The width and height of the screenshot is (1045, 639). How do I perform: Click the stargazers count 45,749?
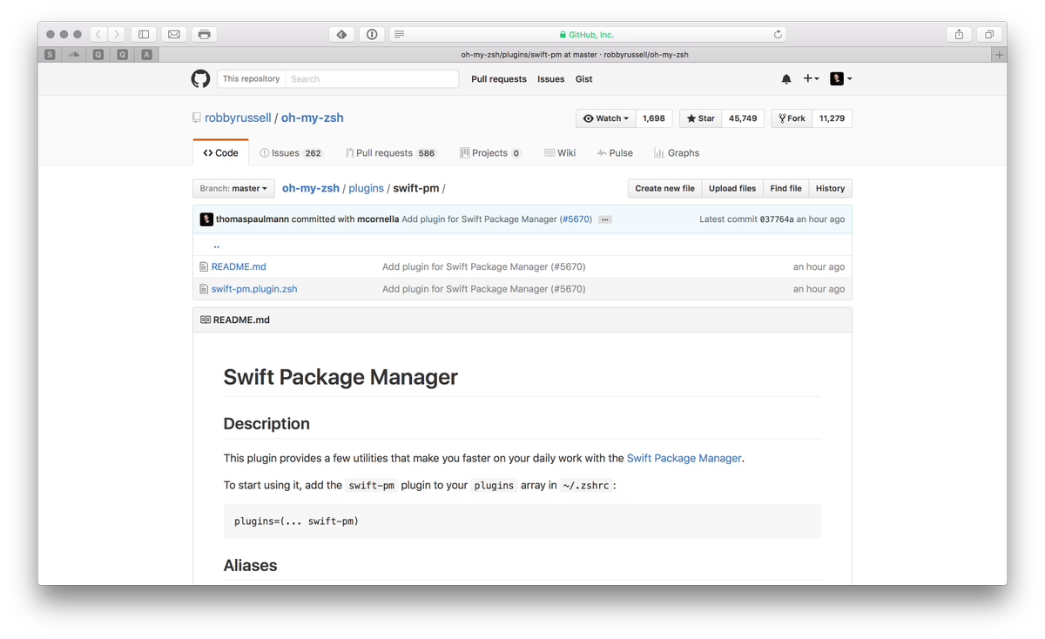[x=743, y=118]
